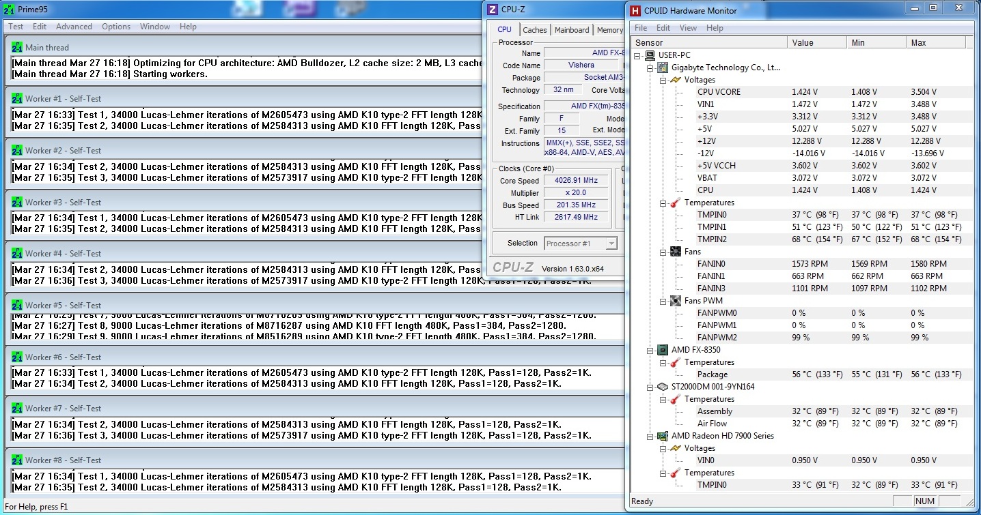Click the Sensor column header
The width and height of the screenshot is (981, 515).
click(709, 42)
